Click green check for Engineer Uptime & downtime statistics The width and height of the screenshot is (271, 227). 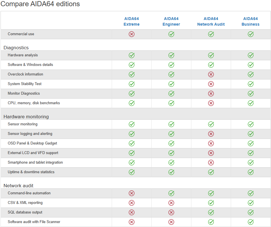pos(171,172)
